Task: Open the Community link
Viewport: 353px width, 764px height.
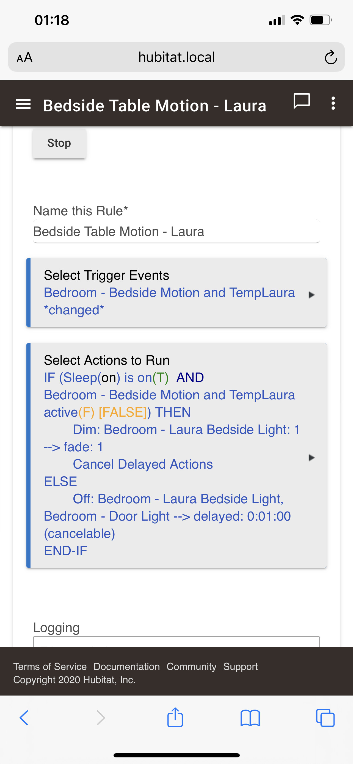Action: [x=191, y=667]
